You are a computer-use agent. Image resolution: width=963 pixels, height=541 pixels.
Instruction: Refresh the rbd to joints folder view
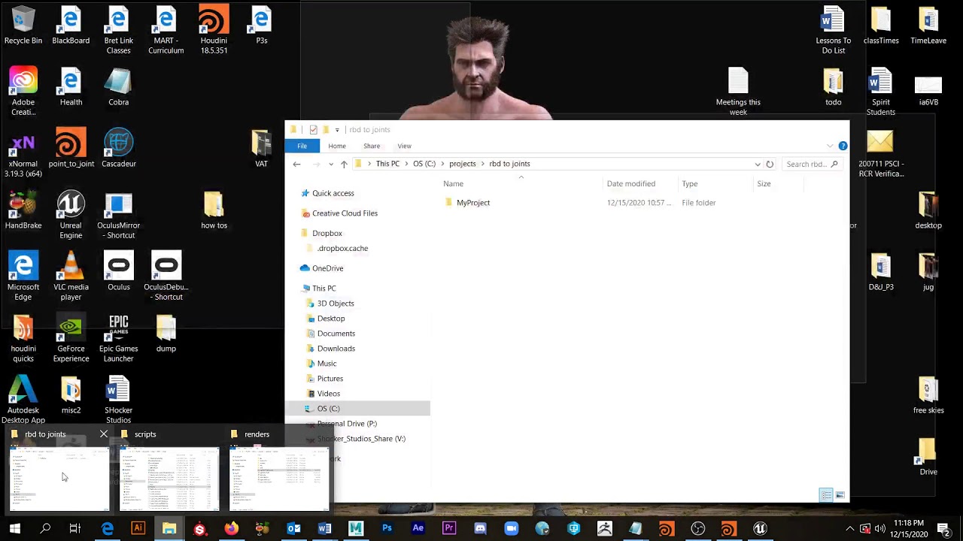[x=770, y=164]
